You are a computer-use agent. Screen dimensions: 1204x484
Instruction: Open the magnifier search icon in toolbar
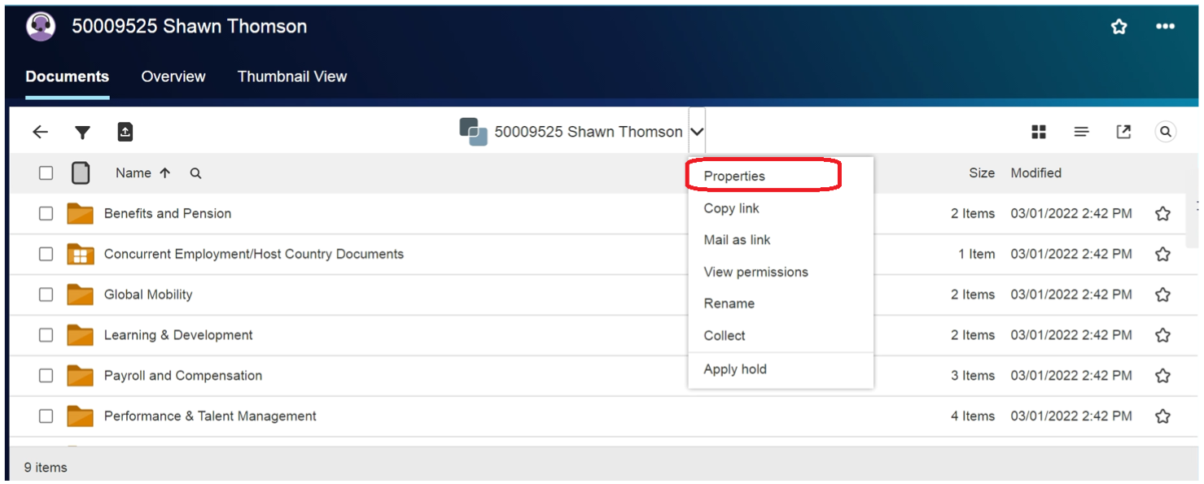(x=1166, y=132)
